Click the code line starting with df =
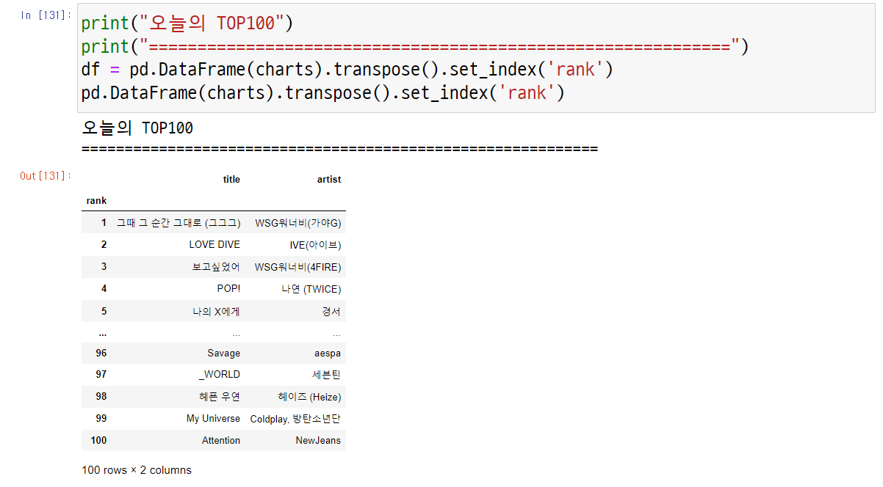This screenshot has height=487, width=883. point(347,70)
